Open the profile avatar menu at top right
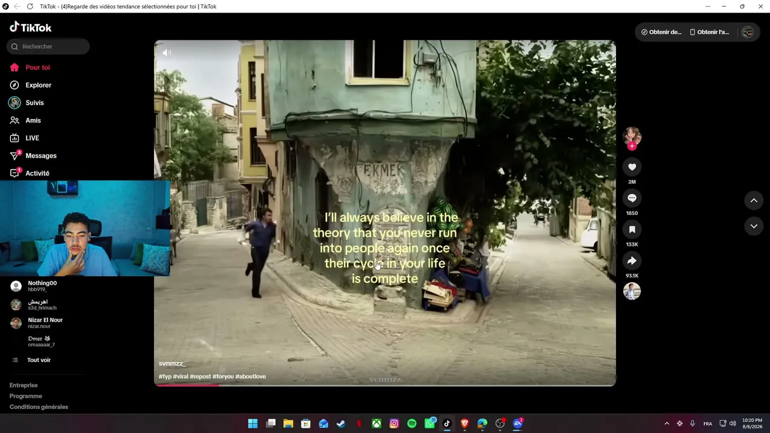770x433 pixels. click(x=748, y=32)
